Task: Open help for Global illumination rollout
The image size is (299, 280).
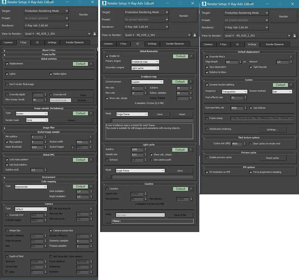Action: click(191, 56)
